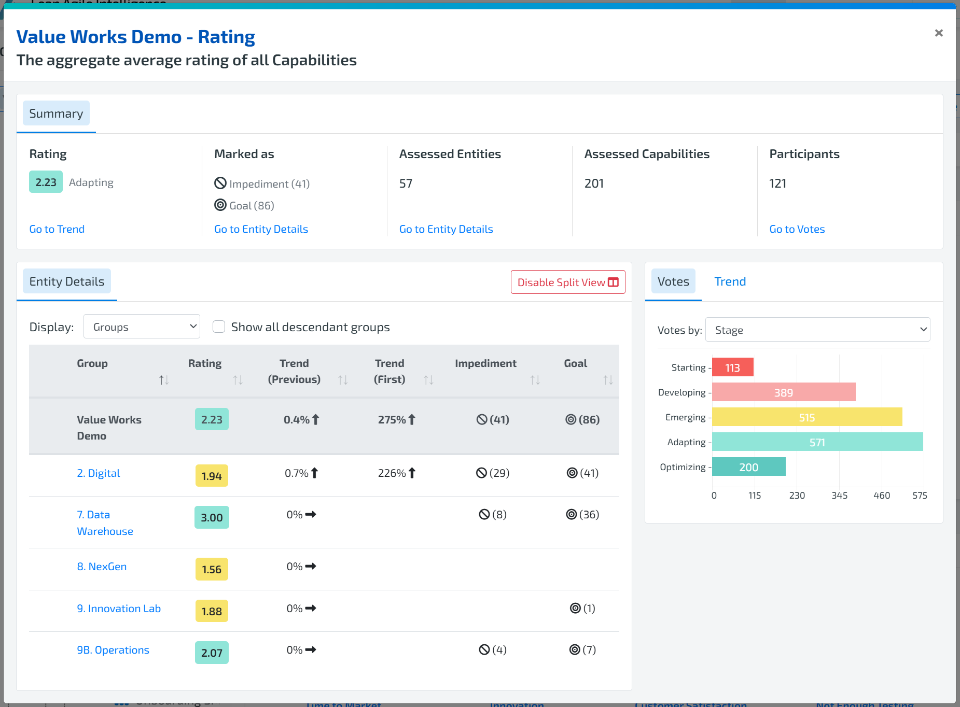
Task: Click the flat trend arrow in 8. NexGen row
Action: point(311,566)
